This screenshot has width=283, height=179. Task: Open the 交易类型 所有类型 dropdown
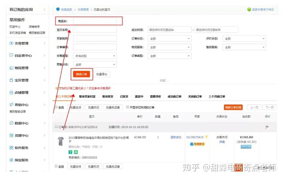95,56
